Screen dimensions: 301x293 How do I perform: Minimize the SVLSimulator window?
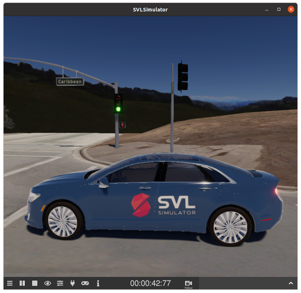pos(267,9)
